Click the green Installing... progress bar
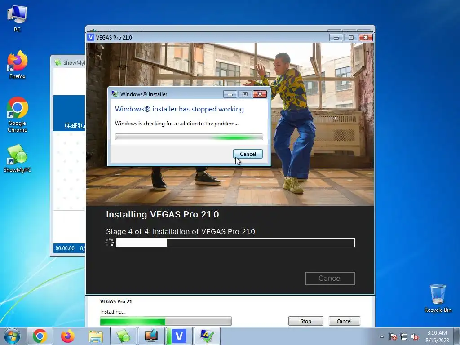 pos(166,321)
